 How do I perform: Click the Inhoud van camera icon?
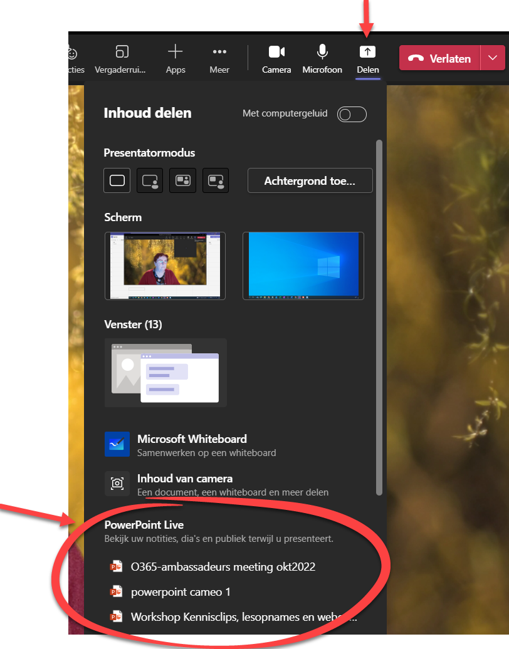(117, 483)
